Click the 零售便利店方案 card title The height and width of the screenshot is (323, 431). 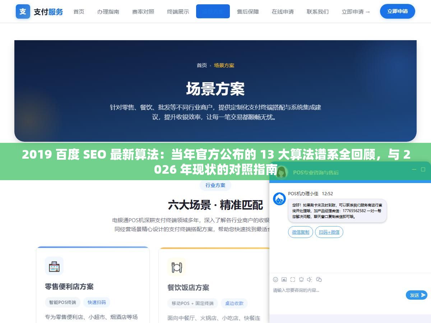click(x=69, y=286)
